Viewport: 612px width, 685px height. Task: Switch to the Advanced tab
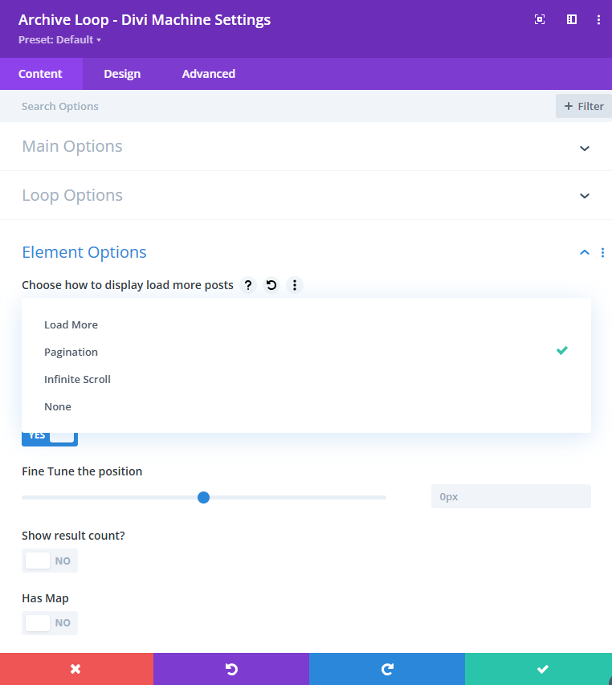208,74
